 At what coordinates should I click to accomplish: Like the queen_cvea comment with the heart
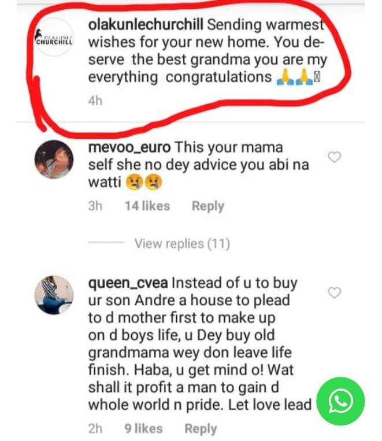click(334, 293)
